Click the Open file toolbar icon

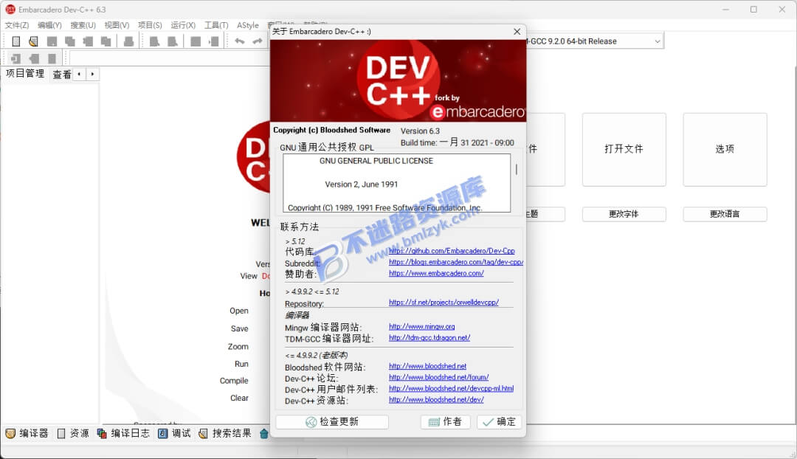tap(33, 41)
